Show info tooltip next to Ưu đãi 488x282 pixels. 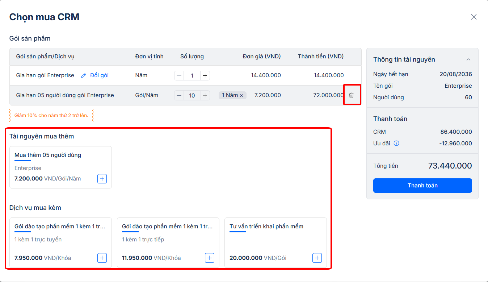click(396, 144)
